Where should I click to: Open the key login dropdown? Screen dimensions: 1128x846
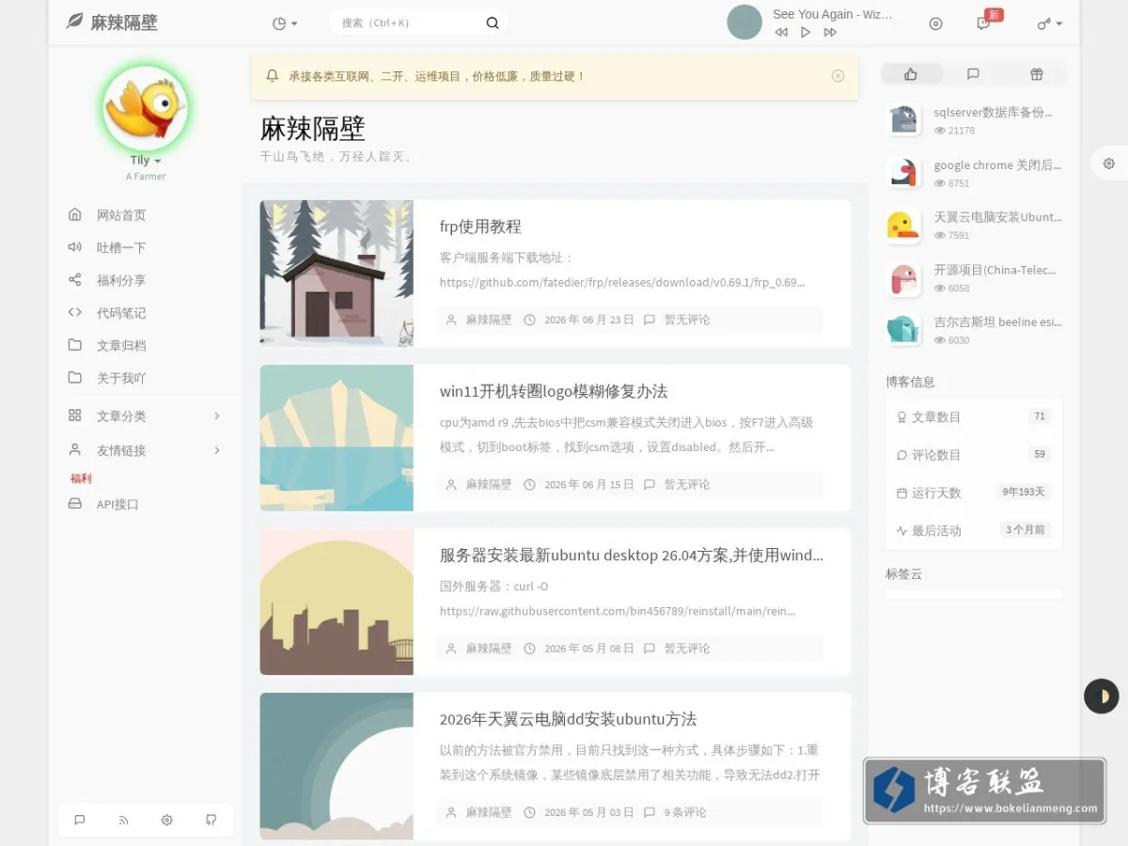(x=1050, y=23)
